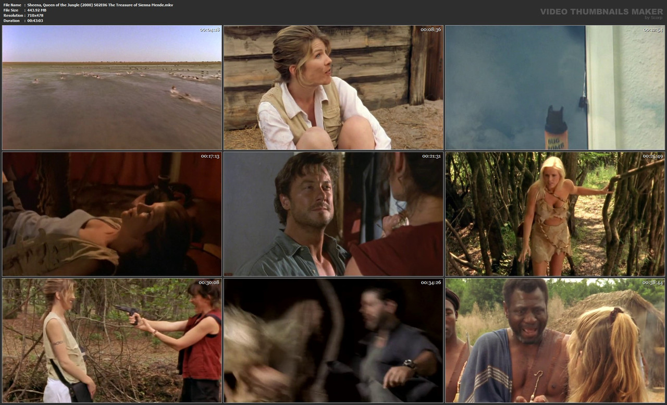The image size is (667, 405).
Task: Click the resolution value 710x478
Action: pyautogui.click(x=36, y=15)
